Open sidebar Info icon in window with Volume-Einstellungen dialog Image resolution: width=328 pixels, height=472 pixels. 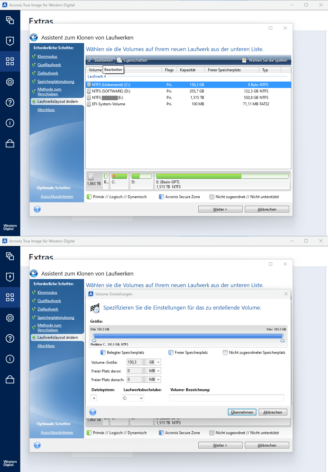click(x=10, y=359)
